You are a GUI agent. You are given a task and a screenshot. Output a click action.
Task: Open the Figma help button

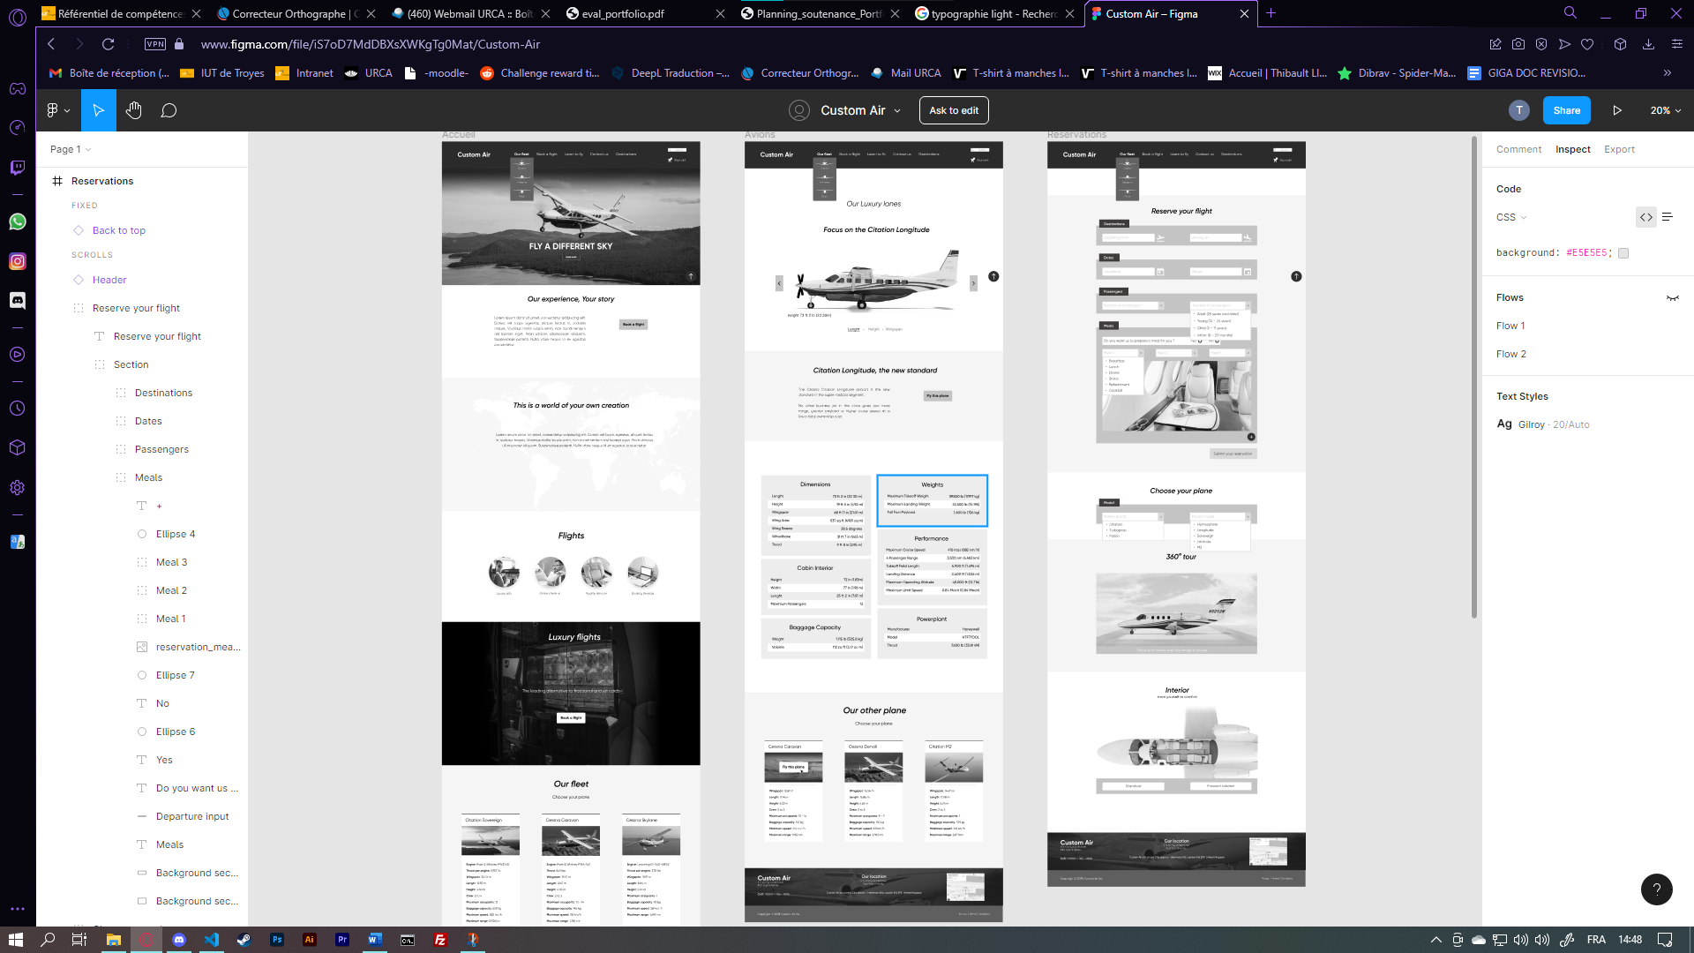(1656, 889)
